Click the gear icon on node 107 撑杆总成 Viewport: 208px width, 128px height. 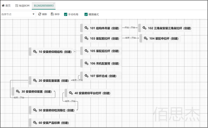[x=87, y=76]
